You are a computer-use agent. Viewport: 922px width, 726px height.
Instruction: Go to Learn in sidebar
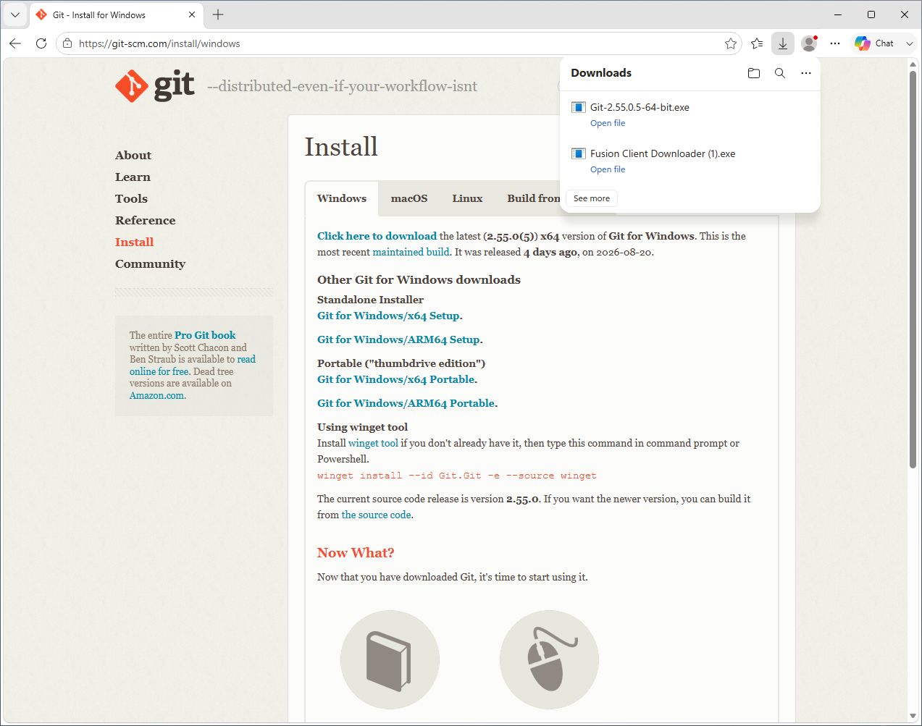133,177
